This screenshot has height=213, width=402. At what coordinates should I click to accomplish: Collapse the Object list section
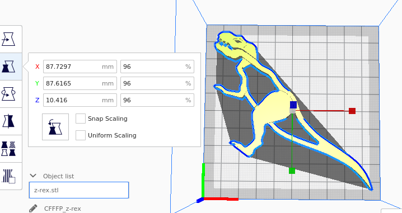33,176
